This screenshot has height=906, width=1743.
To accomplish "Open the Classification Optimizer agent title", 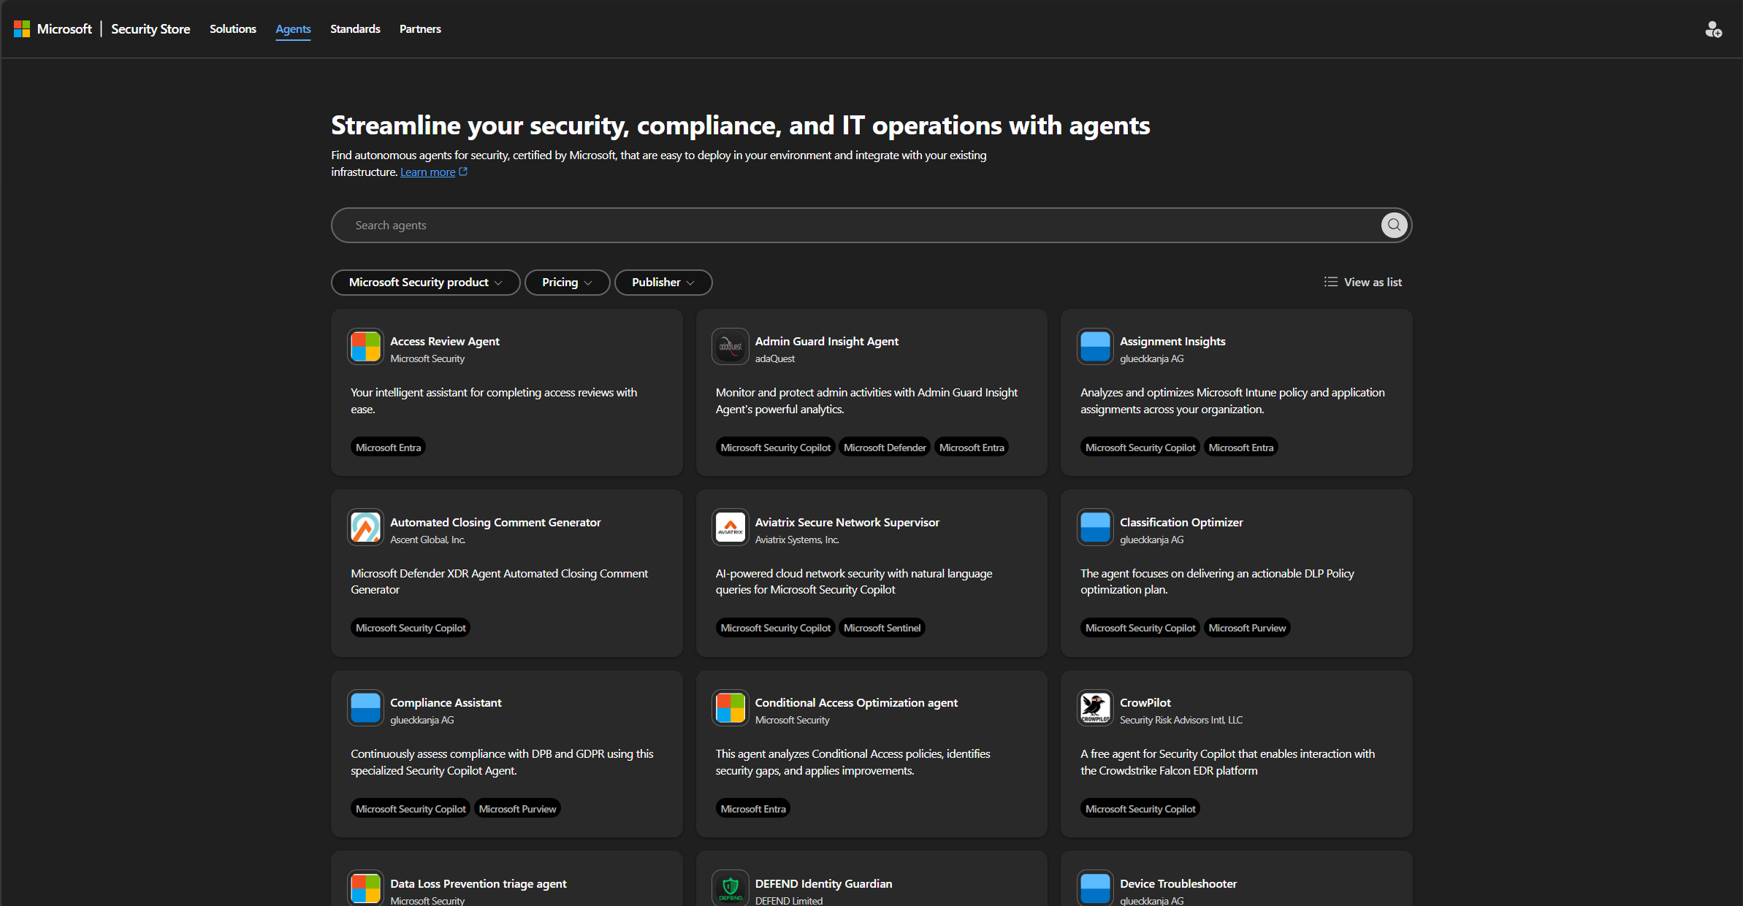I will pyautogui.click(x=1181, y=522).
